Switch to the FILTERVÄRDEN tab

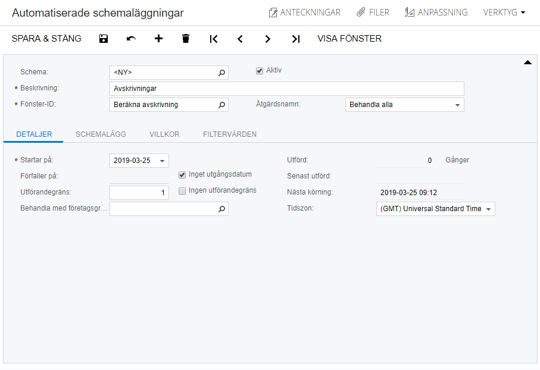(230, 134)
